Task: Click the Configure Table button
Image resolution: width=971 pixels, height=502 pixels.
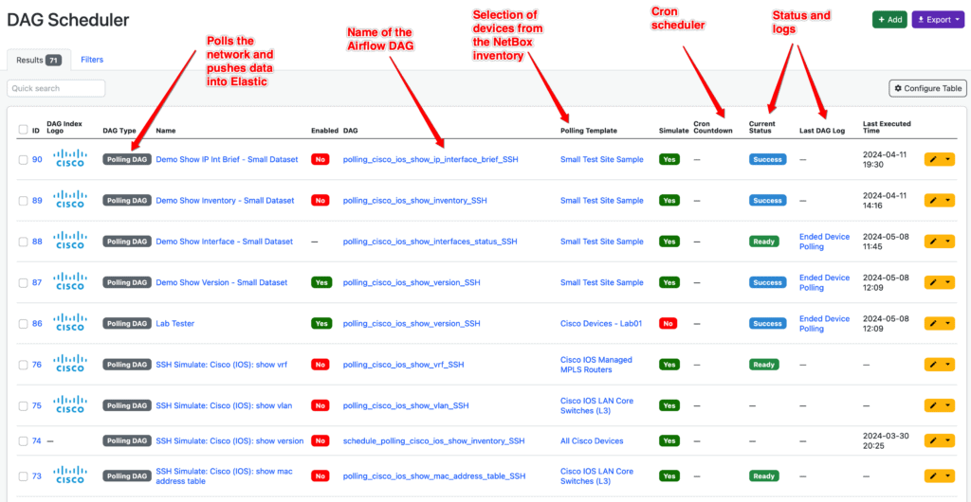Action: (926, 88)
